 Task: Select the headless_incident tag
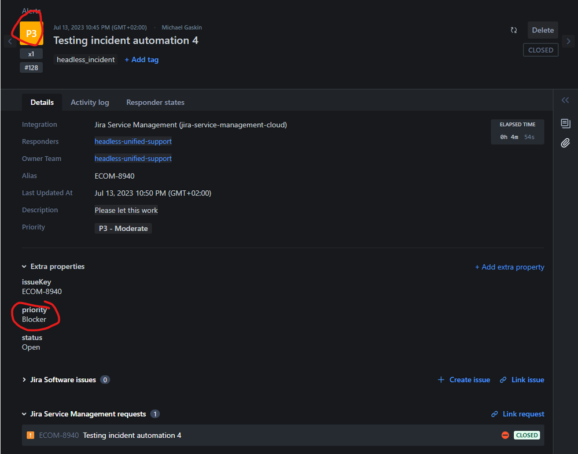click(x=86, y=60)
